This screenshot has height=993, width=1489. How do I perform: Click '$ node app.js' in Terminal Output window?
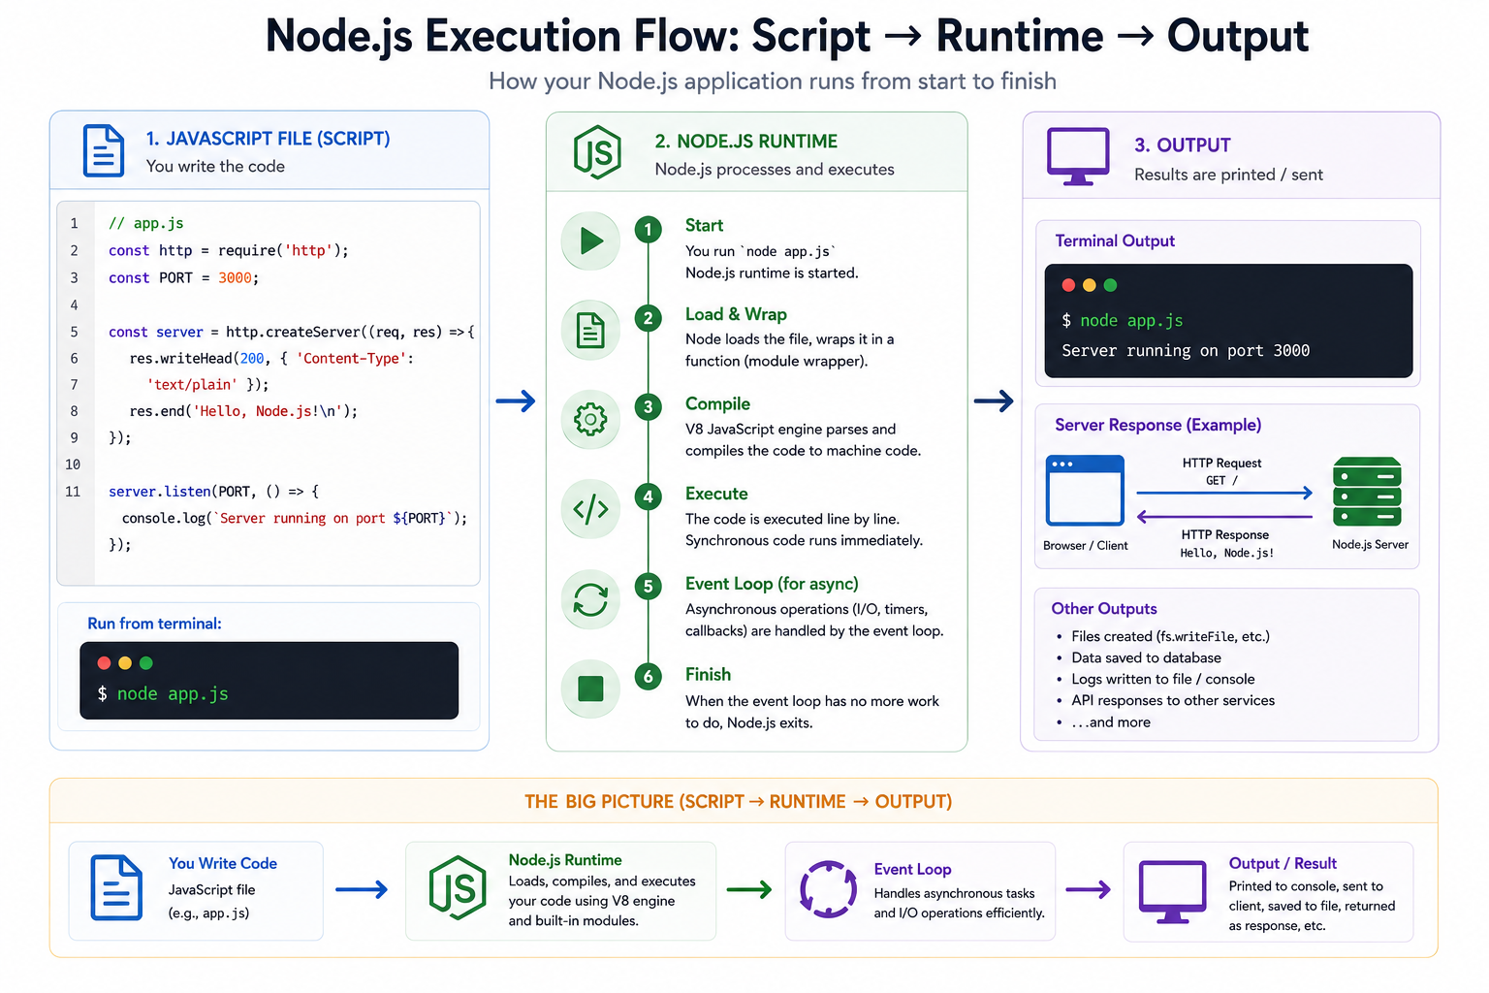(1123, 321)
